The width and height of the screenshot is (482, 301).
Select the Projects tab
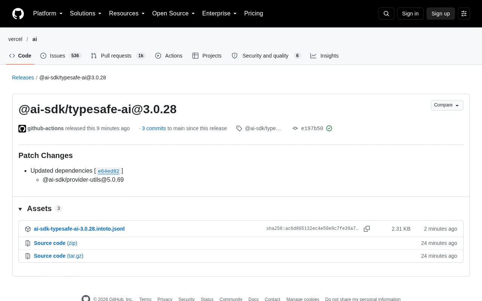(207, 56)
